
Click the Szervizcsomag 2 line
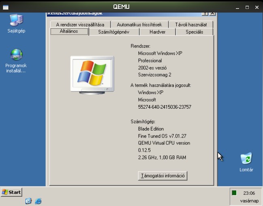coord(154,75)
